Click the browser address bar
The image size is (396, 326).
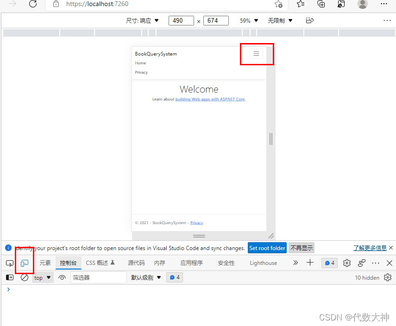pyautogui.click(x=167, y=4)
